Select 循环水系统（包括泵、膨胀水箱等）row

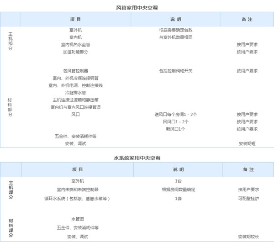point(78,199)
